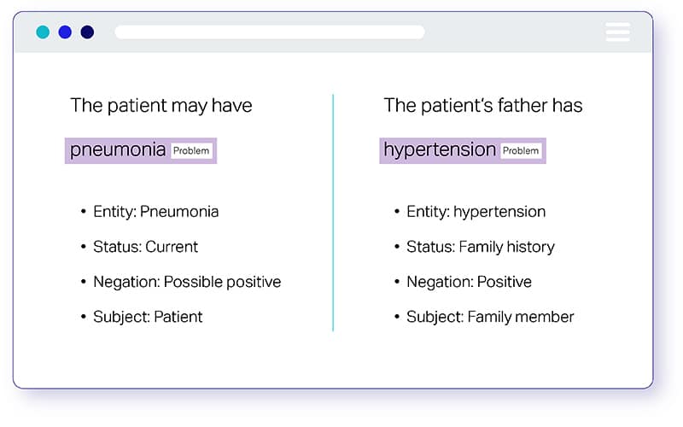Screen dimensions: 683x427
Task: Open the hamburger menu icon
Action: coord(617,32)
